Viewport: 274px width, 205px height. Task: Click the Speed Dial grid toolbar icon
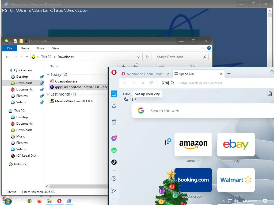click(x=151, y=83)
